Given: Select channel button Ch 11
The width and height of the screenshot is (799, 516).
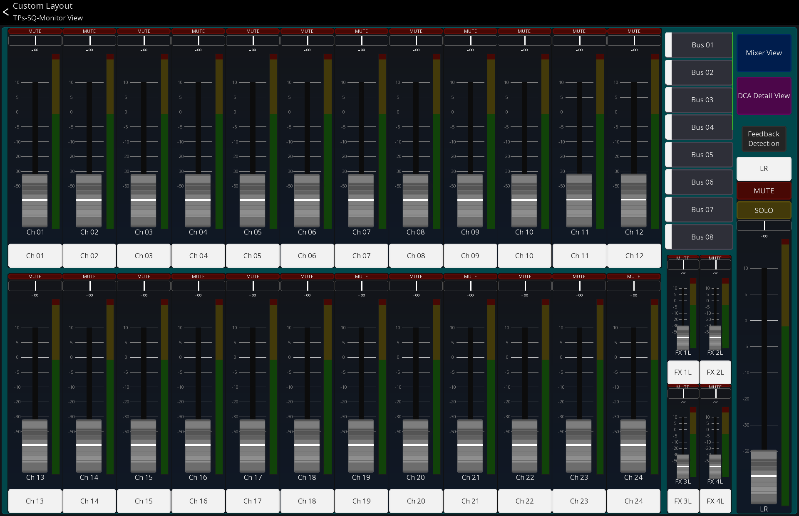Looking at the screenshot, I should coord(579,256).
